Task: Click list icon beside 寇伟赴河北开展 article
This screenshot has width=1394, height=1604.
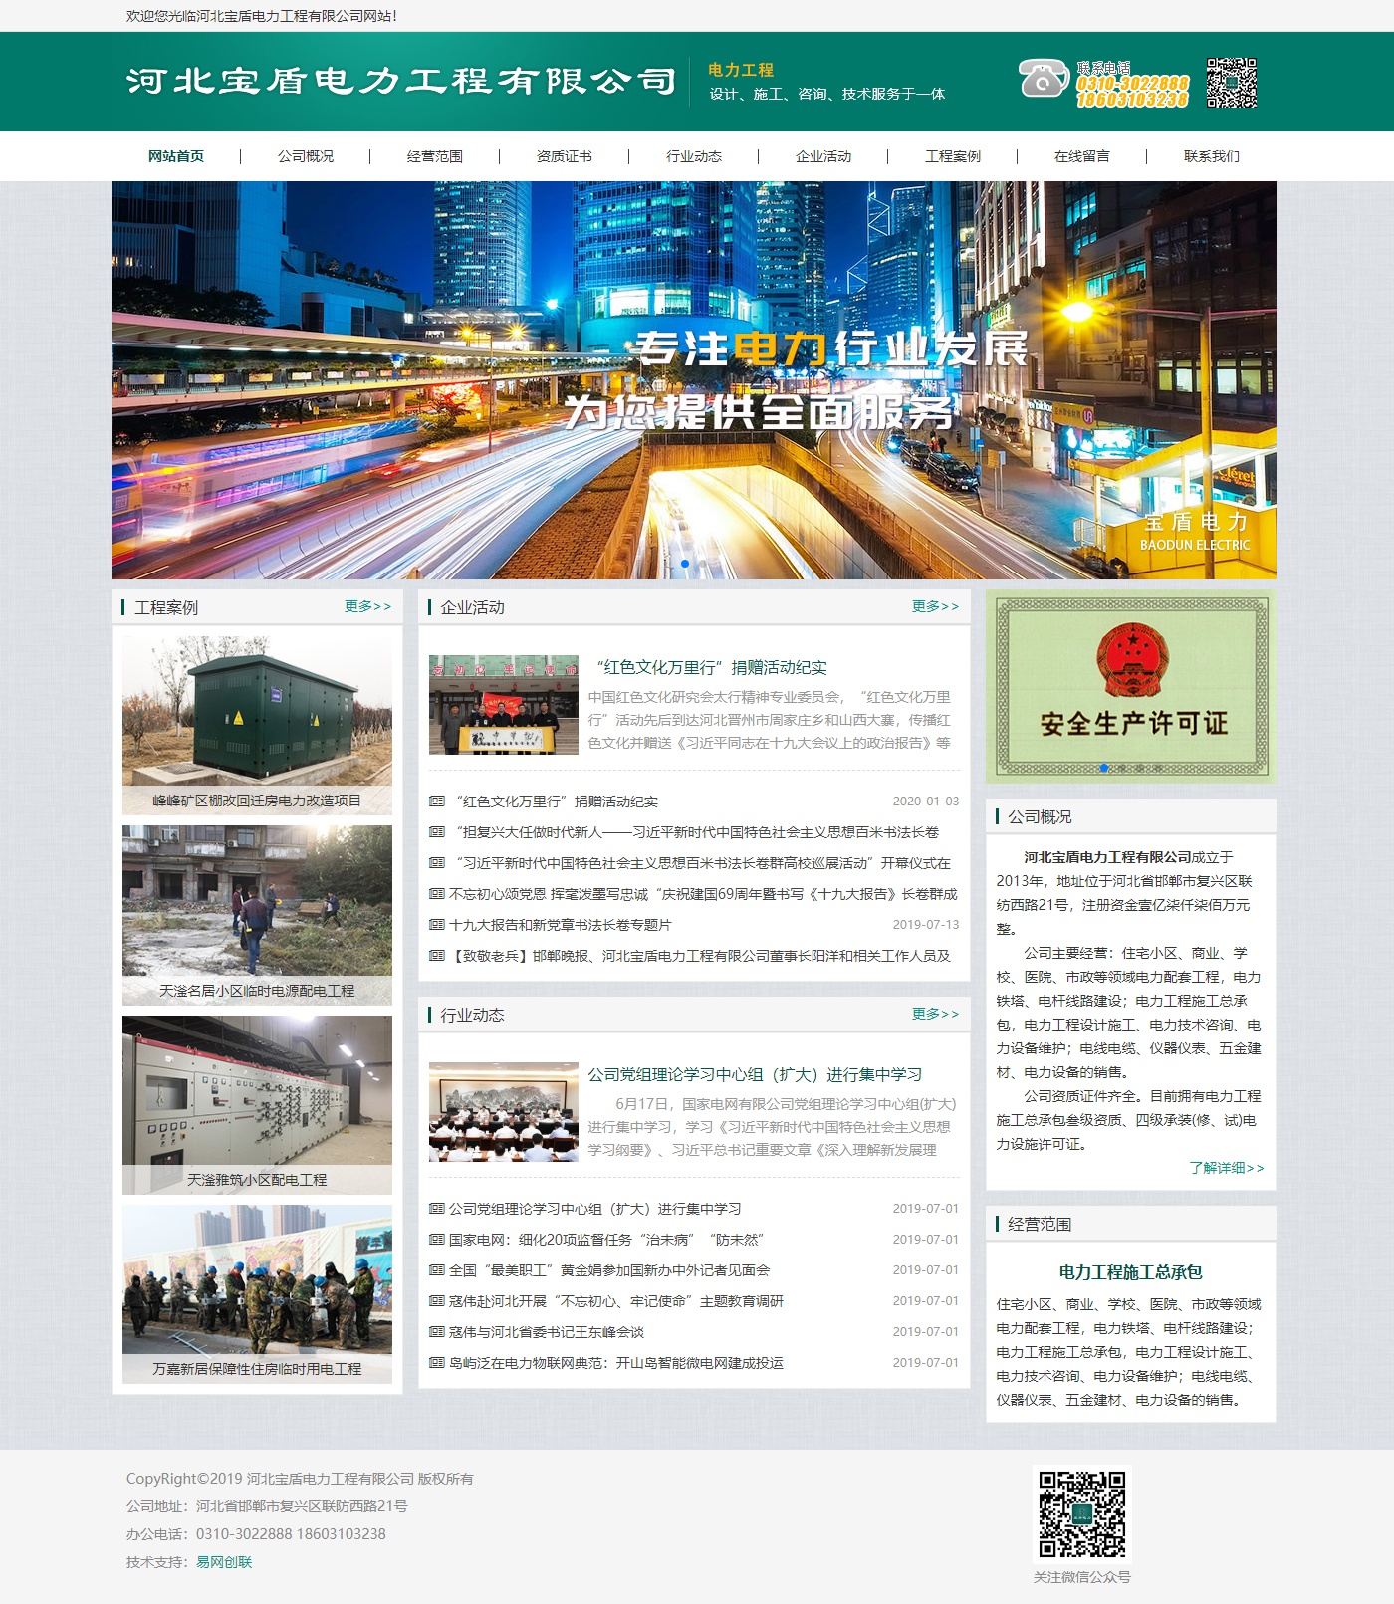Action: (436, 1301)
